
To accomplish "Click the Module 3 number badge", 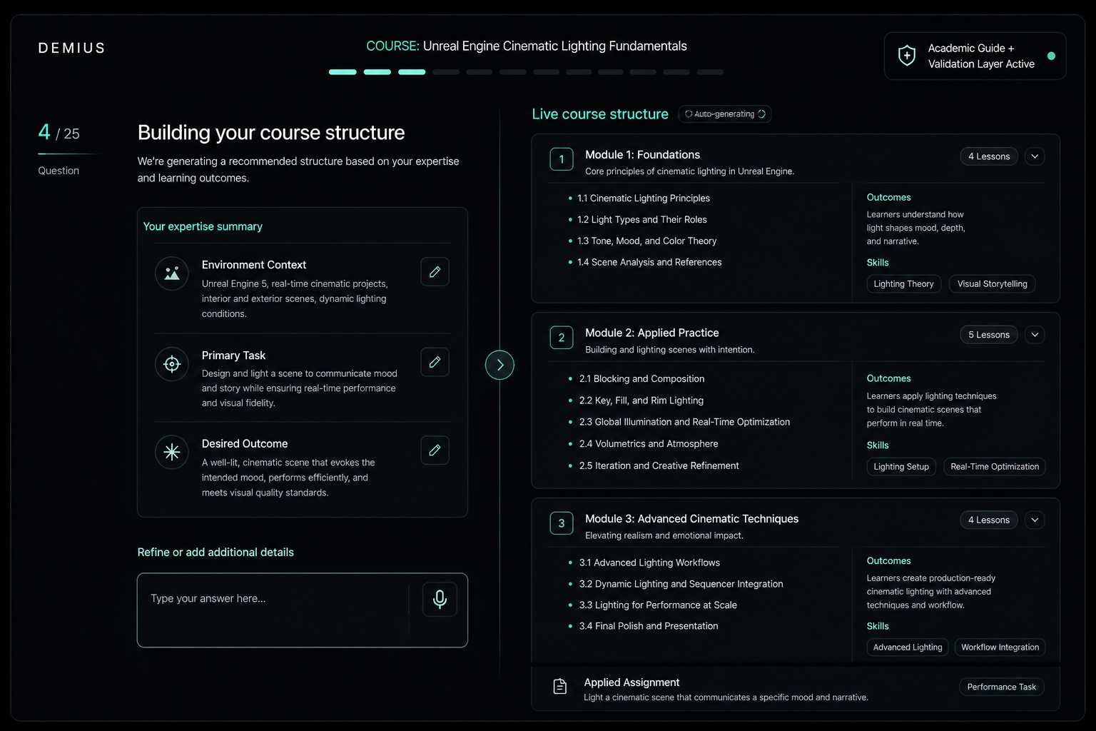I will [x=562, y=523].
